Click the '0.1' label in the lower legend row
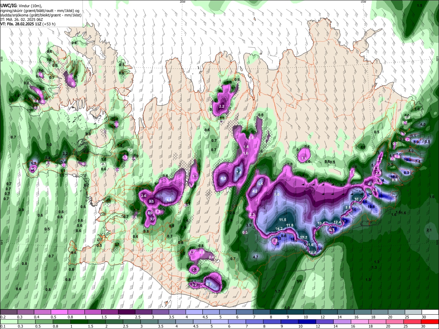 [x=3, y=326]
